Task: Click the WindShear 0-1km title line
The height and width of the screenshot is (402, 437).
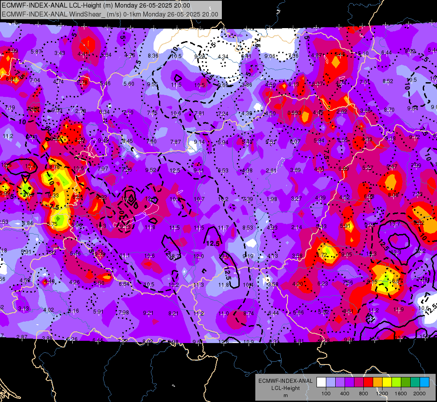Action: 110,14
